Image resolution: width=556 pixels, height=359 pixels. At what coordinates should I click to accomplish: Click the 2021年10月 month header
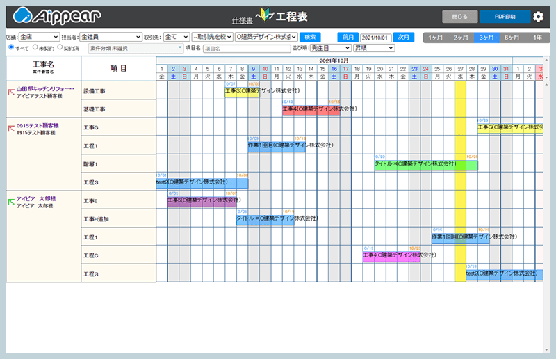pos(334,61)
